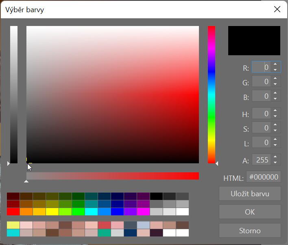Select the dark plum saved color swatch
Screen dimensions: 288x245
157,233
